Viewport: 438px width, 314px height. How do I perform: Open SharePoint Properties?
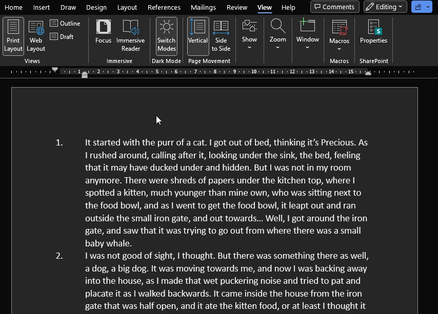(373, 32)
